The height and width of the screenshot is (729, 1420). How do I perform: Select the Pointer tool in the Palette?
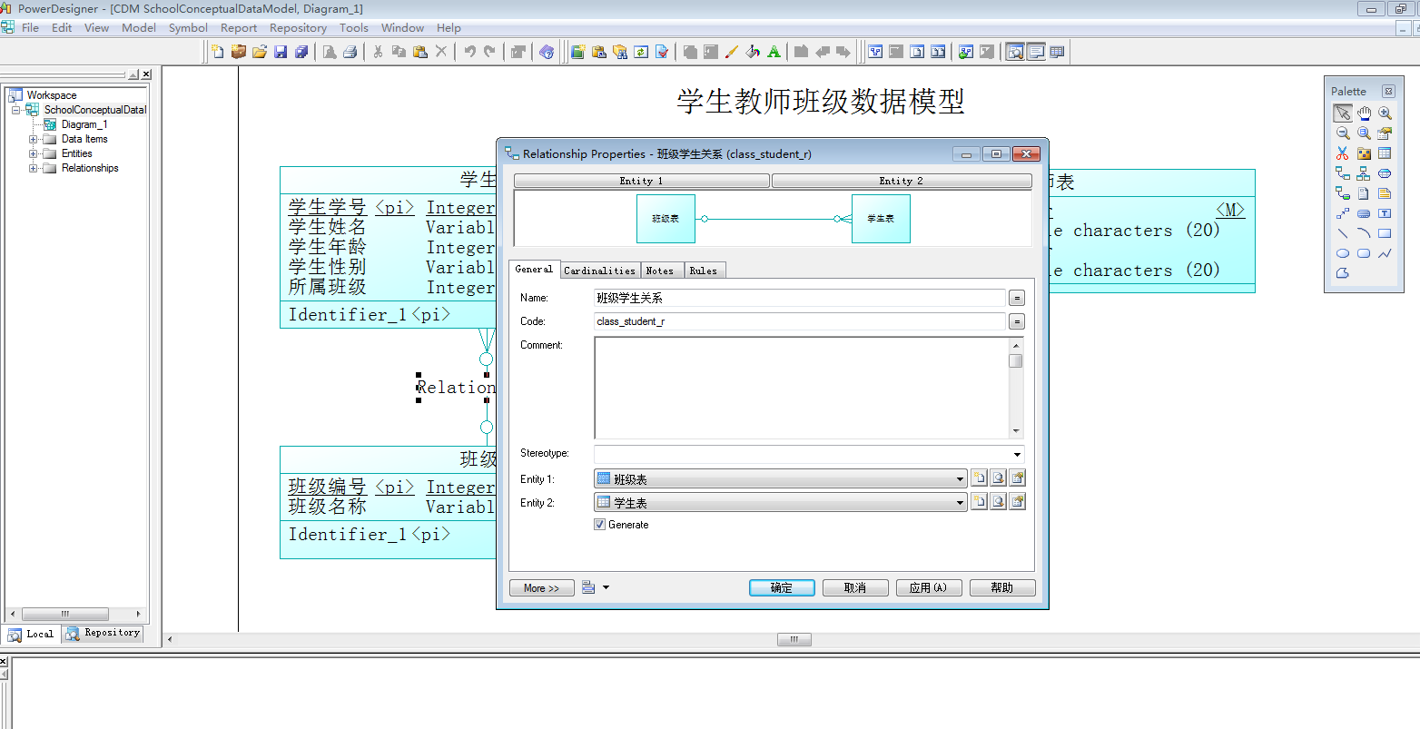pos(1343,113)
